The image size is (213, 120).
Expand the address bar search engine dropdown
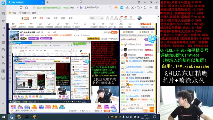83,8
